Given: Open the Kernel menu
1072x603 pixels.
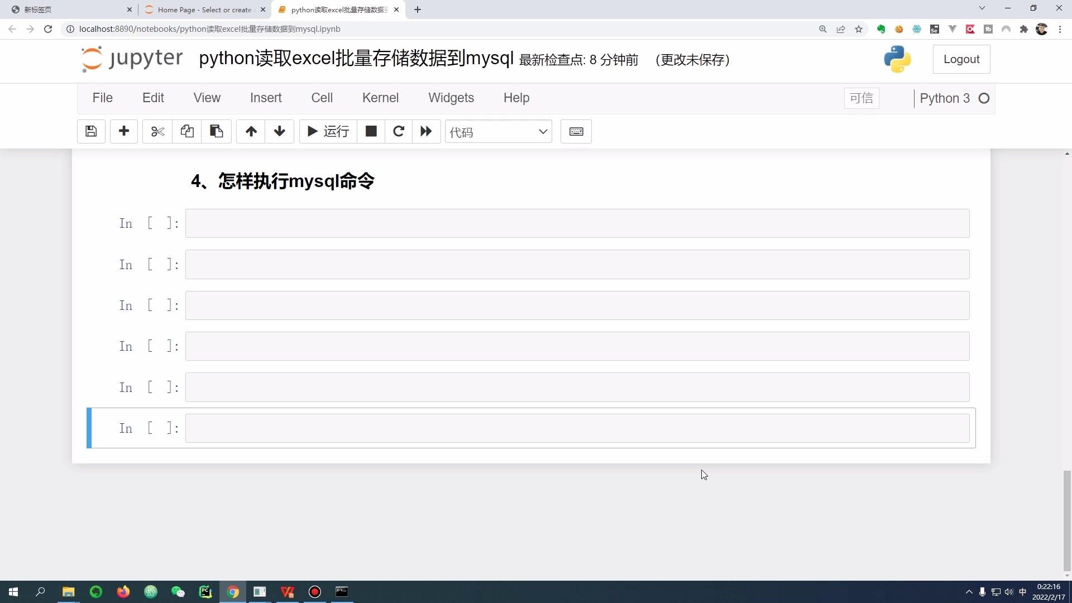Looking at the screenshot, I should pyautogui.click(x=380, y=97).
